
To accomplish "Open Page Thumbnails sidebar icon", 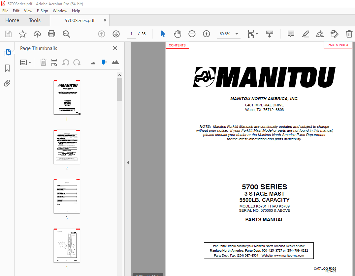I will tap(8, 53).
